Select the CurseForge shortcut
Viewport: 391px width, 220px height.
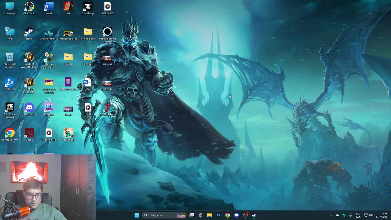(88, 9)
